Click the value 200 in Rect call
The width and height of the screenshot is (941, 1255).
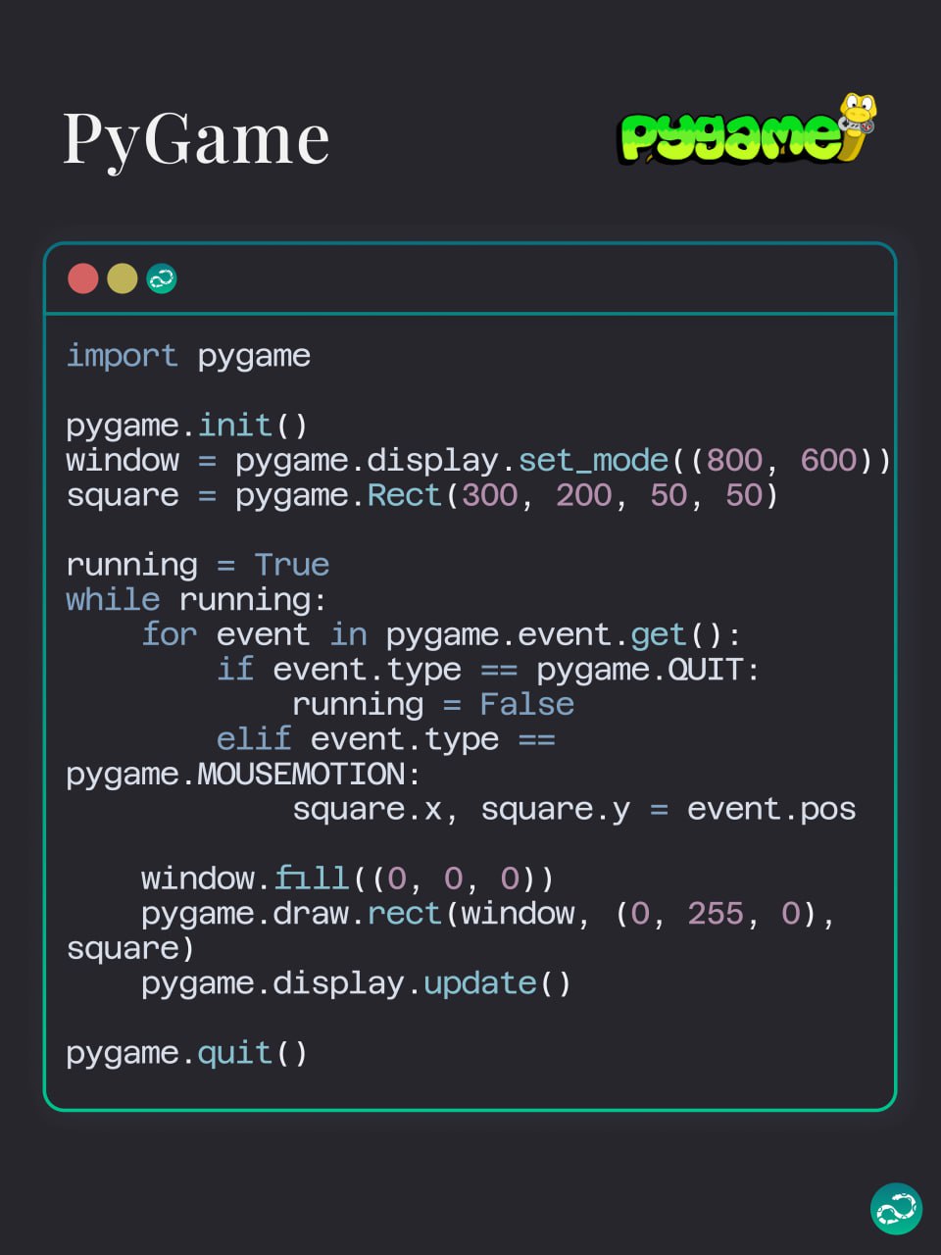(583, 495)
